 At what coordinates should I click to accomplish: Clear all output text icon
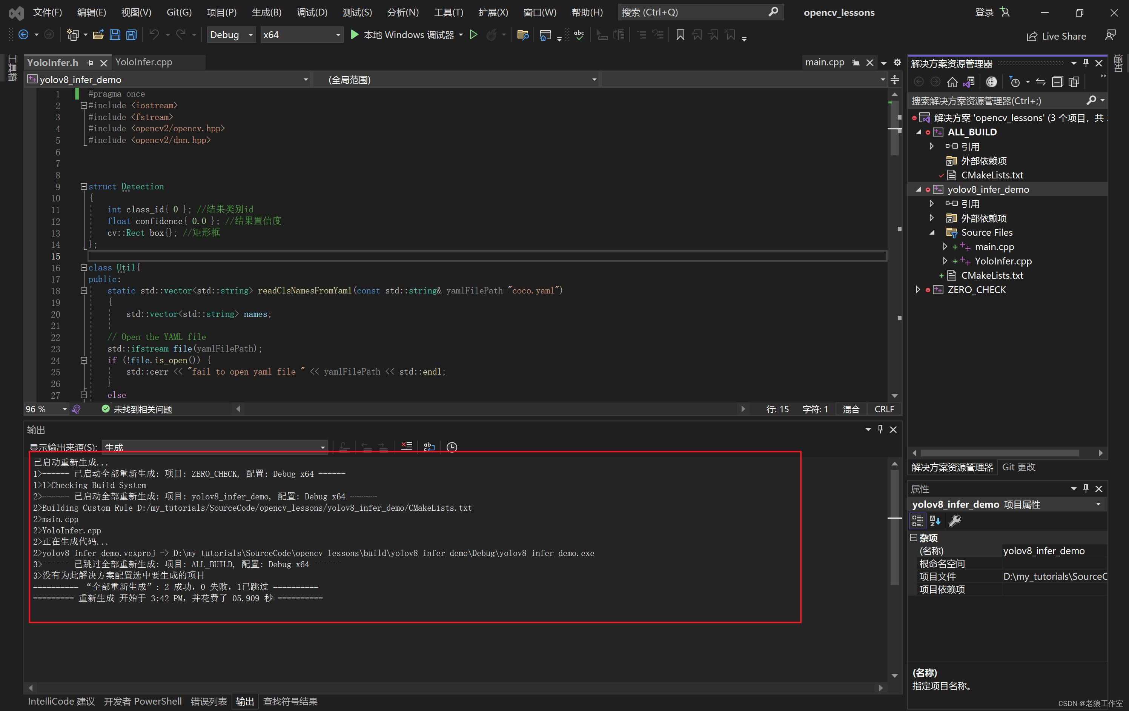pos(407,446)
